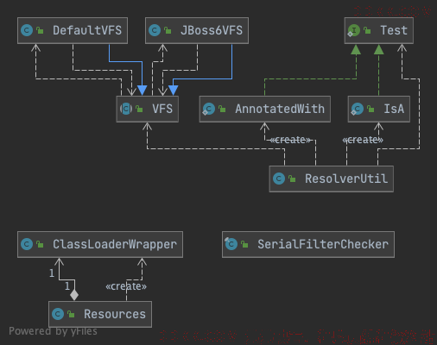Viewport: 437px width, 345px height.
Task: Click the public lock icon on DefaultVFS
Action: click(x=40, y=30)
